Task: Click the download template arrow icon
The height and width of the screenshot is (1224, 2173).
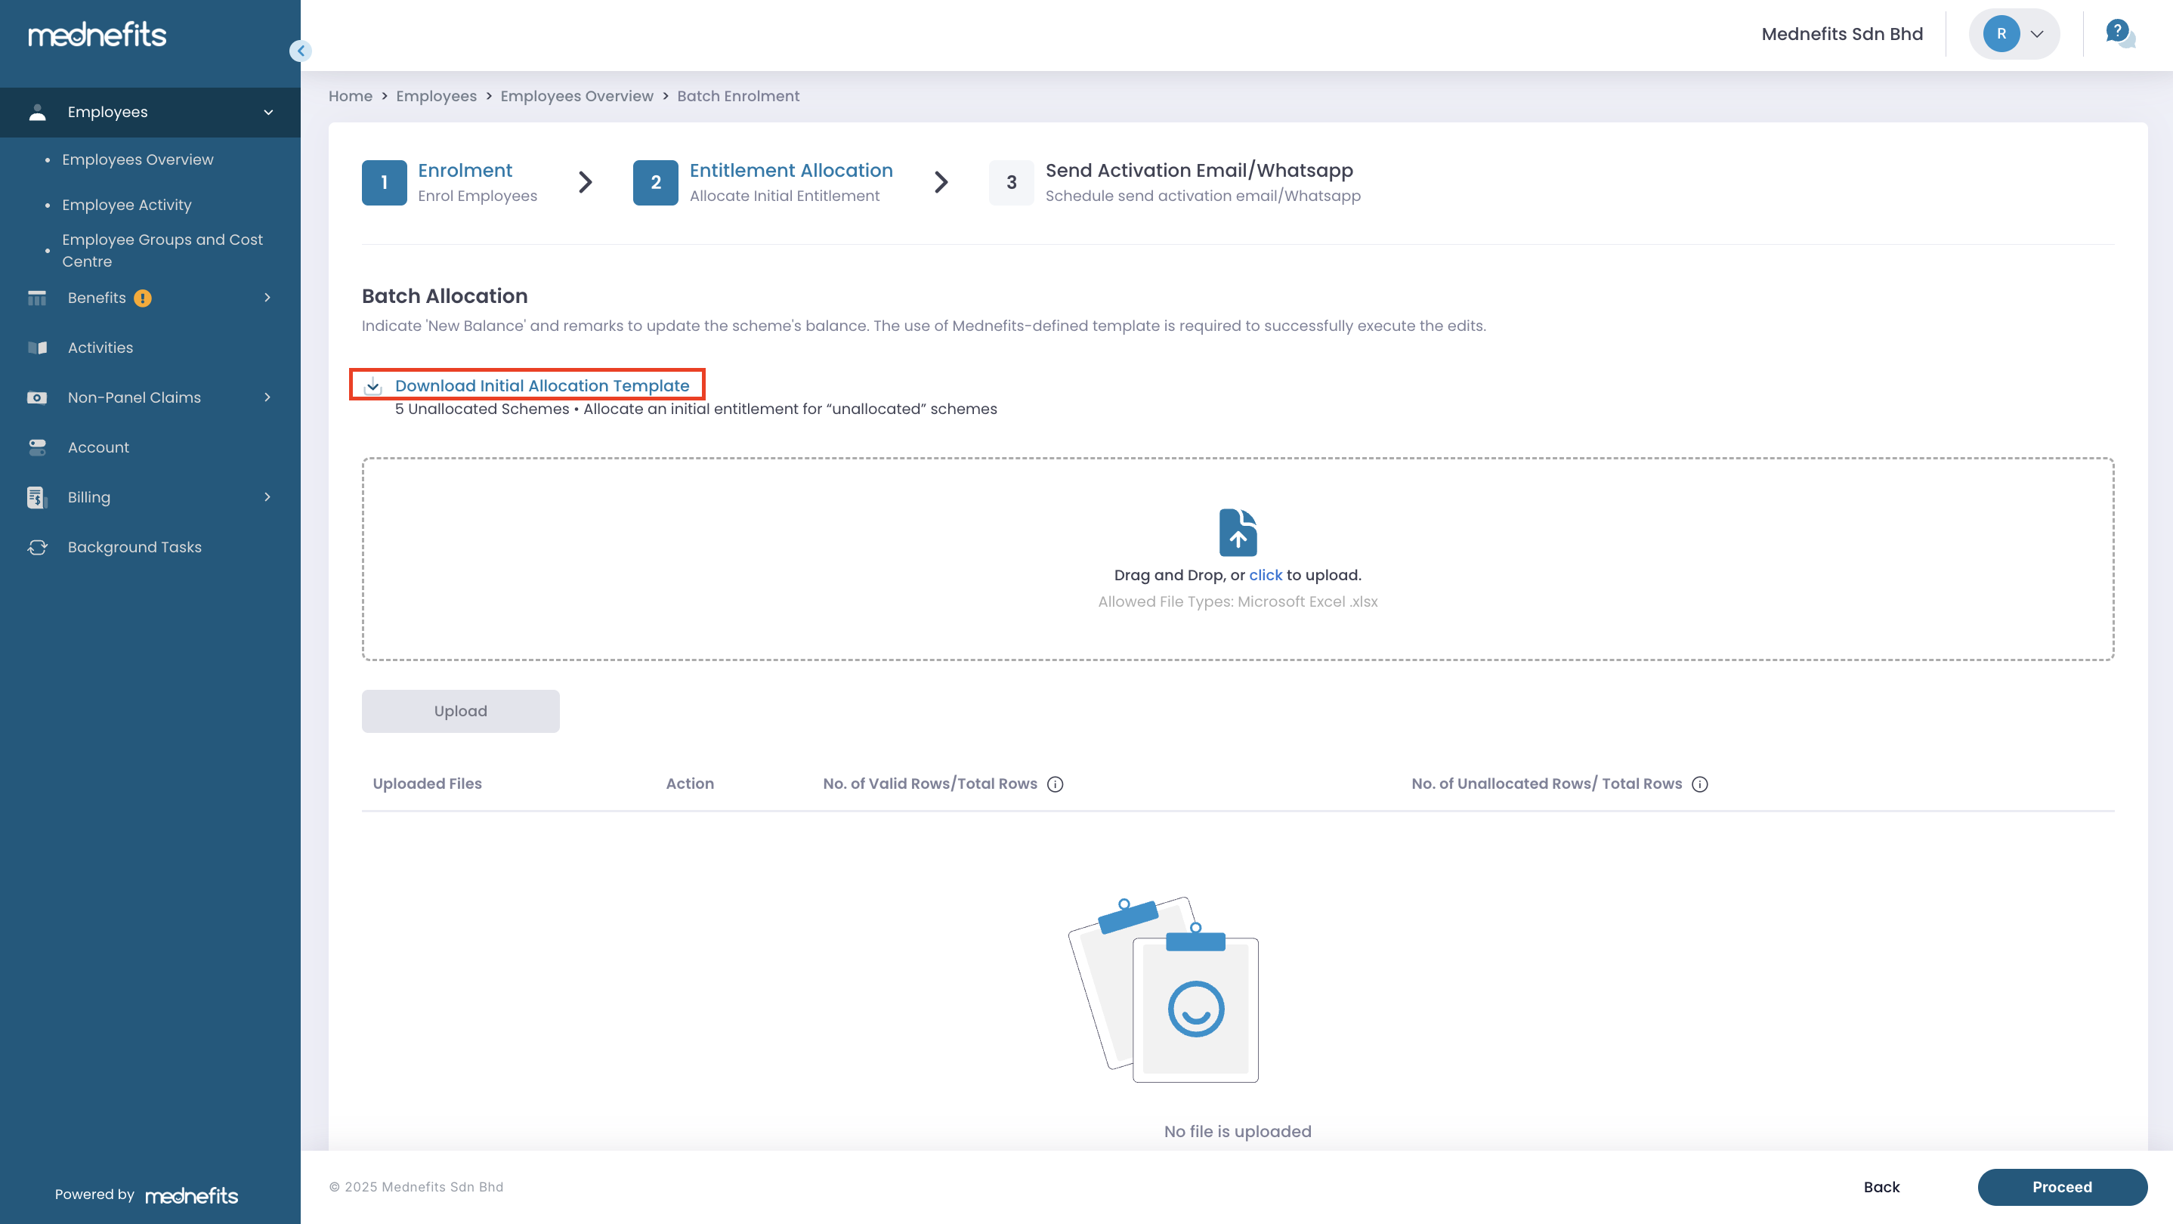Action: [x=372, y=386]
